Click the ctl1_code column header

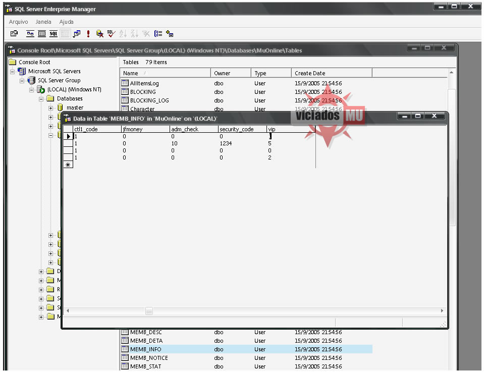click(97, 129)
